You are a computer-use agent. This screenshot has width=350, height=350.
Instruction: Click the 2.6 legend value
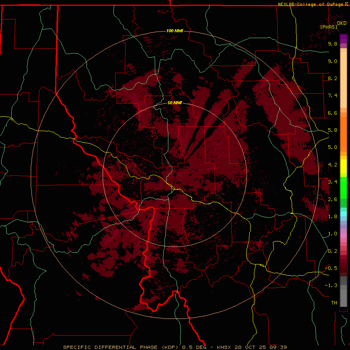(x=332, y=199)
